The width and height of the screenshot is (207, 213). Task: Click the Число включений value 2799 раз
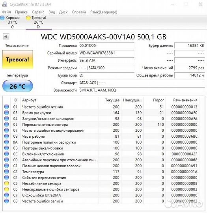pos(190,68)
